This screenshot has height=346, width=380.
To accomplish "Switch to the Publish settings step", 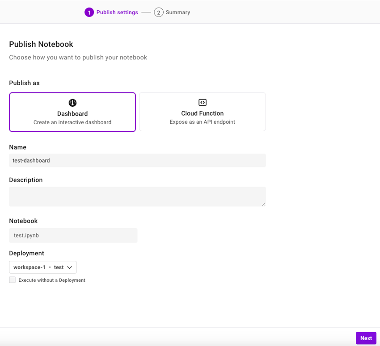I will pyautogui.click(x=117, y=12).
